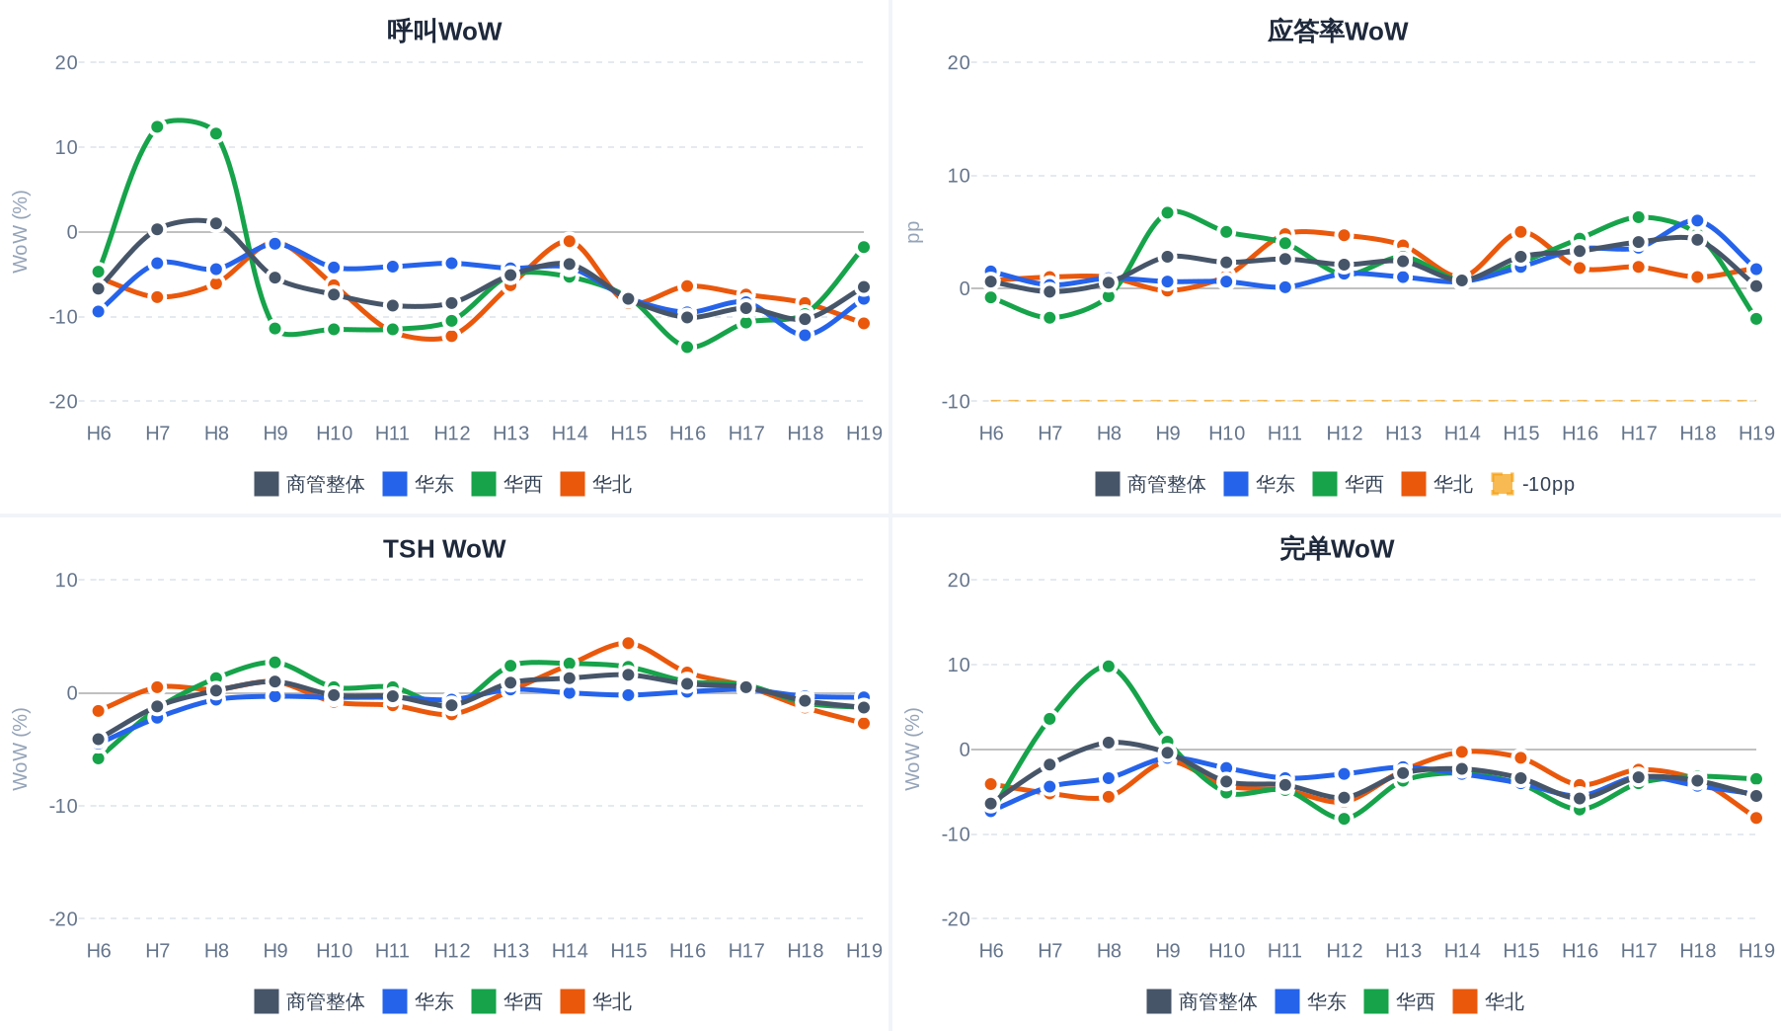Toggle 华东 legend in 完单WoW chart
The height and width of the screenshot is (1031, 1781).
(x=1311, y=1001)
